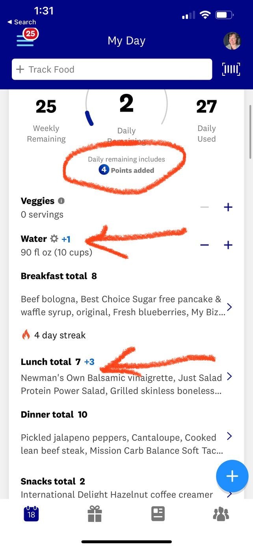Tap the blue plus floating action button
The width and height of the screenshot is (253, 548).
[232, 476]
